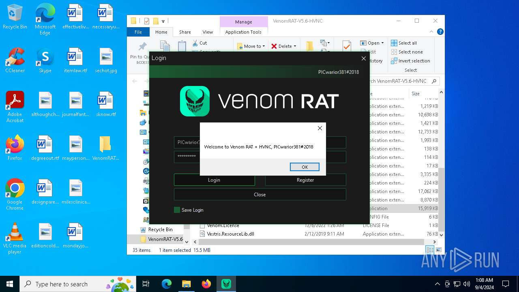
Task: Click the Windows Start button
Action: 10,284
